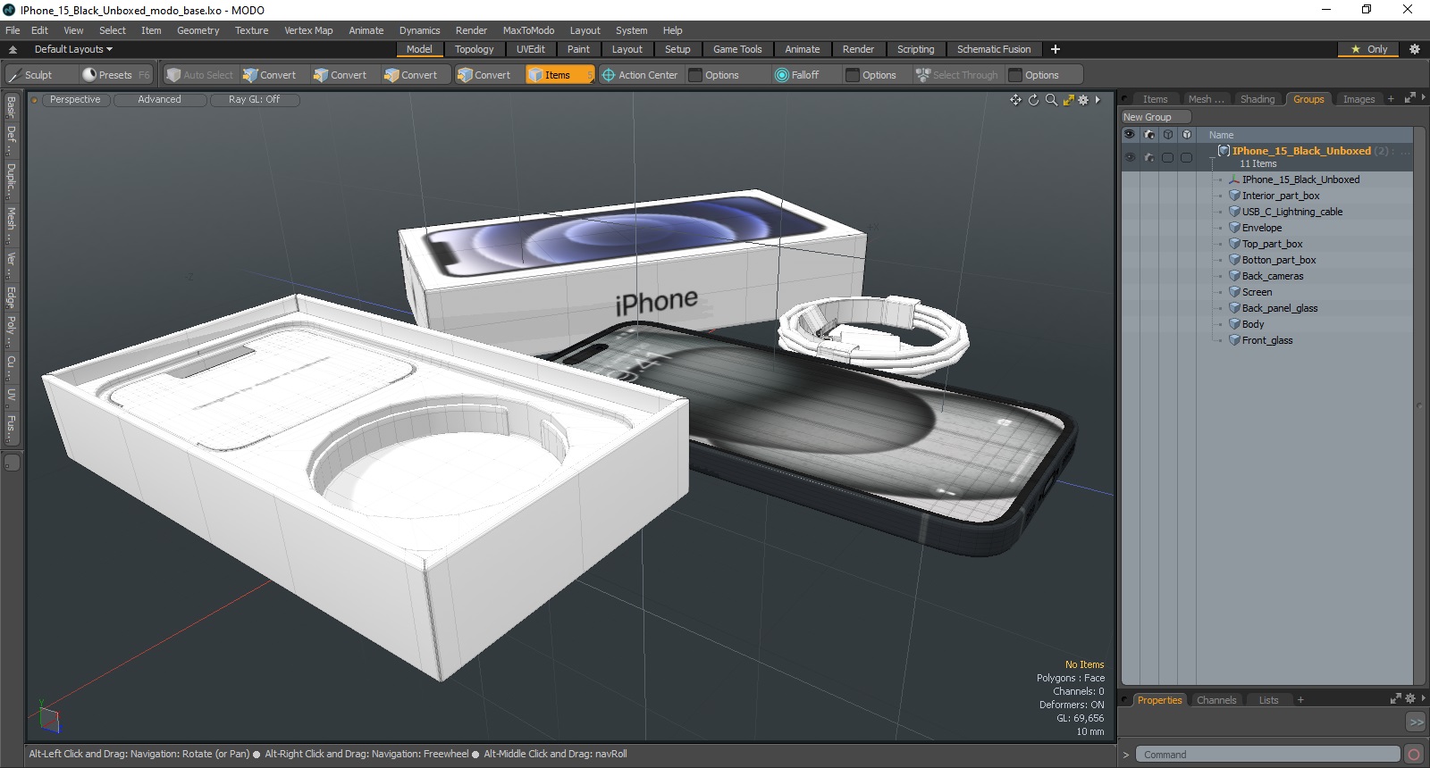Click the Groups panel scrollbar

(x=1419, y=406)
